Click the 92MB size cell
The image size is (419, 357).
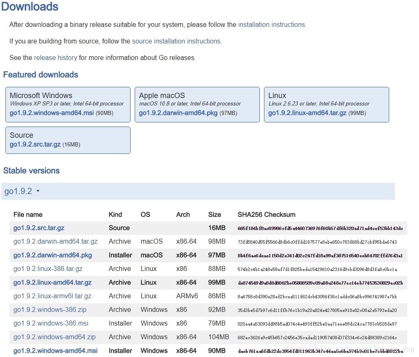[217, 309]
